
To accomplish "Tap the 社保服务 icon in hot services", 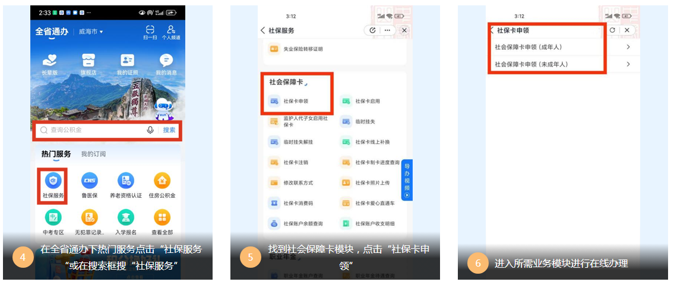I will (x=53, y=181).
